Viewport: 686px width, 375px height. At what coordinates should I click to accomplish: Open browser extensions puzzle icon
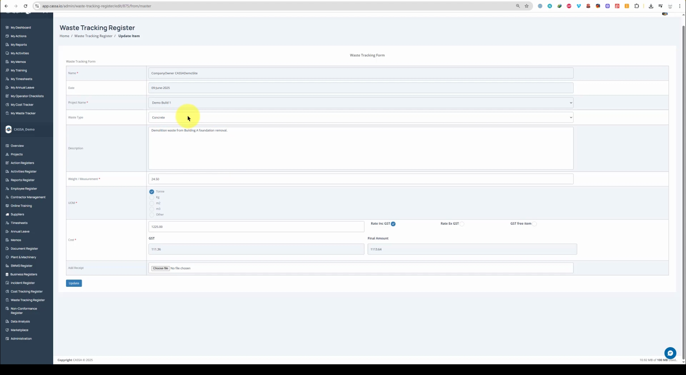[636, 6]
